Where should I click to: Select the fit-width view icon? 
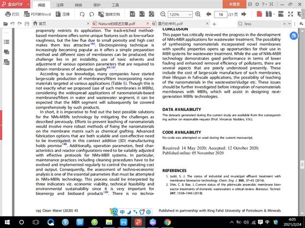(142, 14)
